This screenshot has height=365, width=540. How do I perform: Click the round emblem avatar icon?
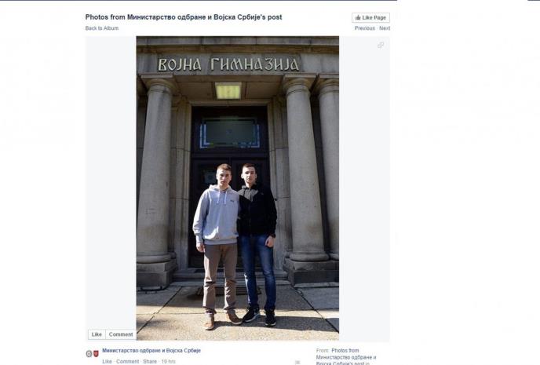click(89, 354)
